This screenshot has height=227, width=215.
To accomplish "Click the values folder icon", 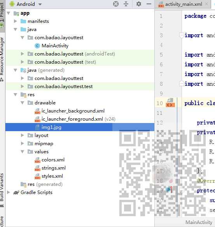I will coord(30,152).
